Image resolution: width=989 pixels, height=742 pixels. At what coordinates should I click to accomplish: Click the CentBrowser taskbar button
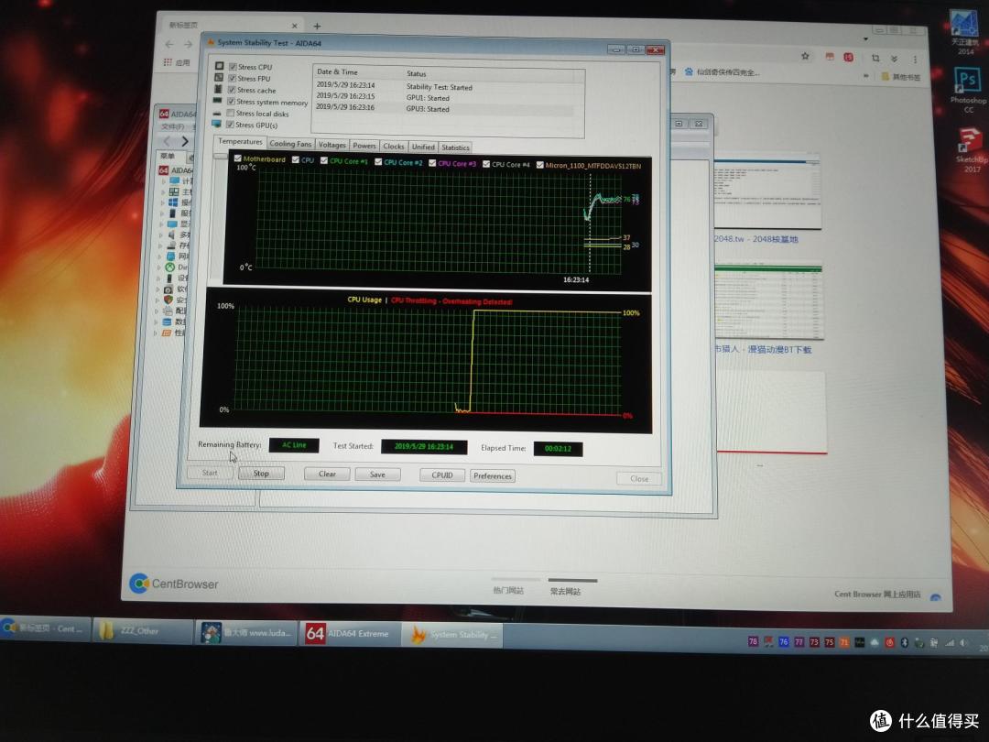45,627
